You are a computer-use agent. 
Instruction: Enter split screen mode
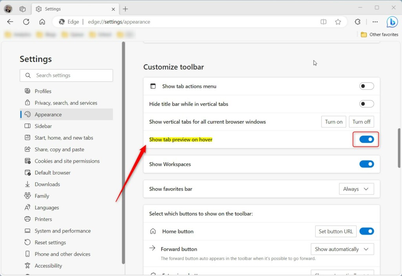323,22
